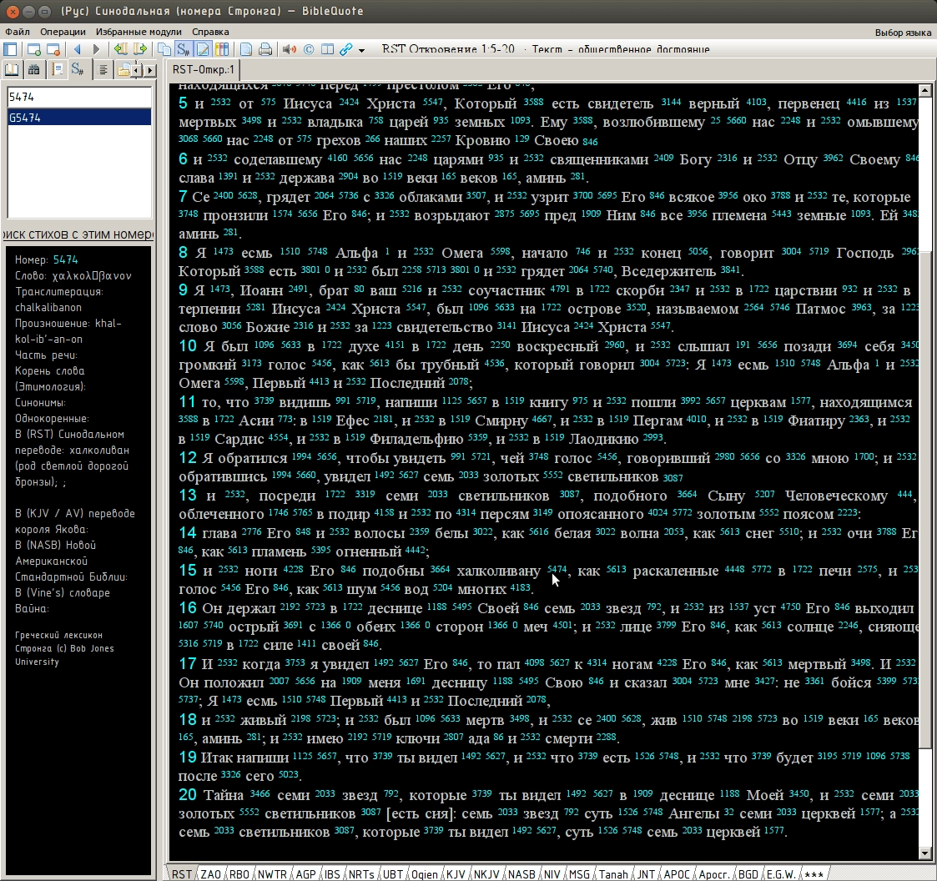This screenshot has height=881, width=937.
Task: Switch to the NIV module tab
Action: [x=552, y=873]
